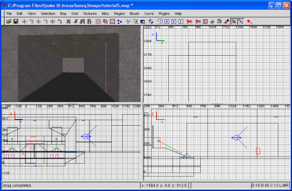Open a map file with toolbar Open icon
Viewport: 292px width, 191px height.
(9, 21)
